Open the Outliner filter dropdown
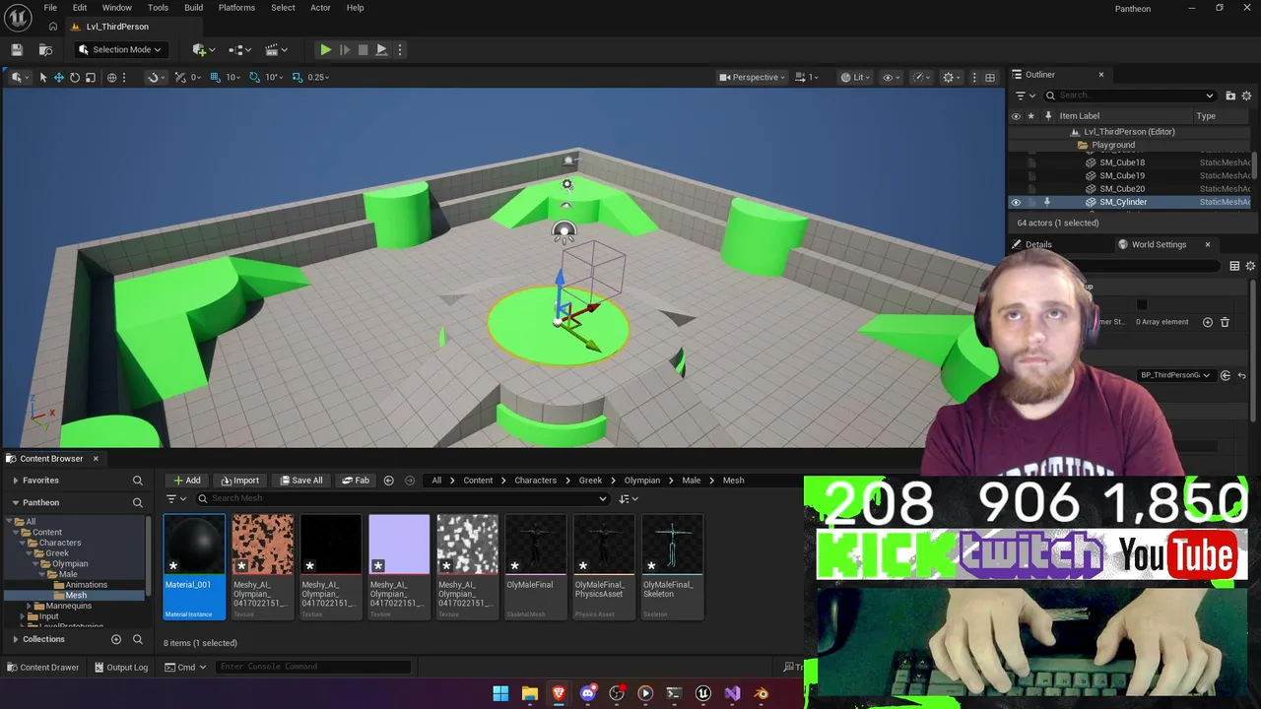 tap(1025, 96)
